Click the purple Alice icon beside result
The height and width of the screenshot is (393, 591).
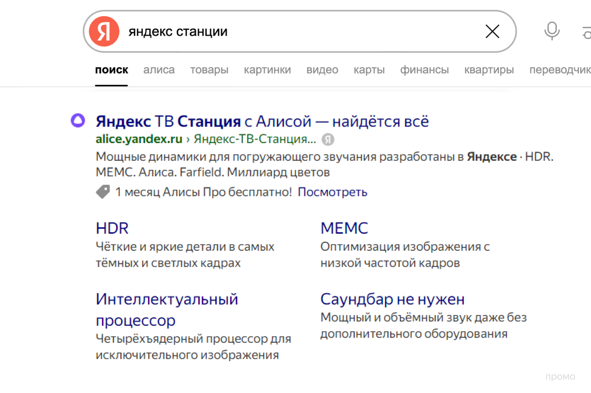pos(78,120)
